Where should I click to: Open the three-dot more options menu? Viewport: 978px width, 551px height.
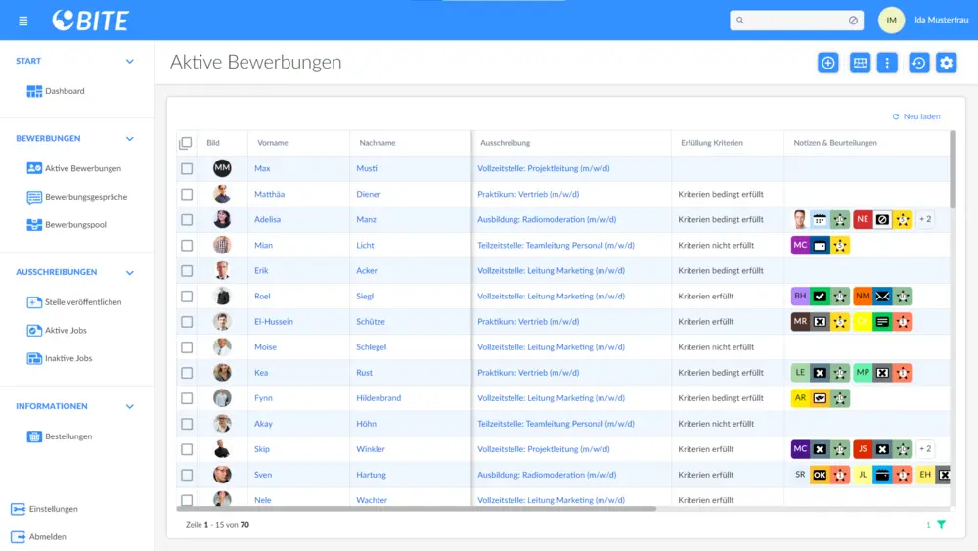(887, 63)
